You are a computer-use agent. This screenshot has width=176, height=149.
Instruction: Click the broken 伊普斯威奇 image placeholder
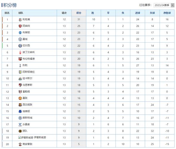point(26,138)
